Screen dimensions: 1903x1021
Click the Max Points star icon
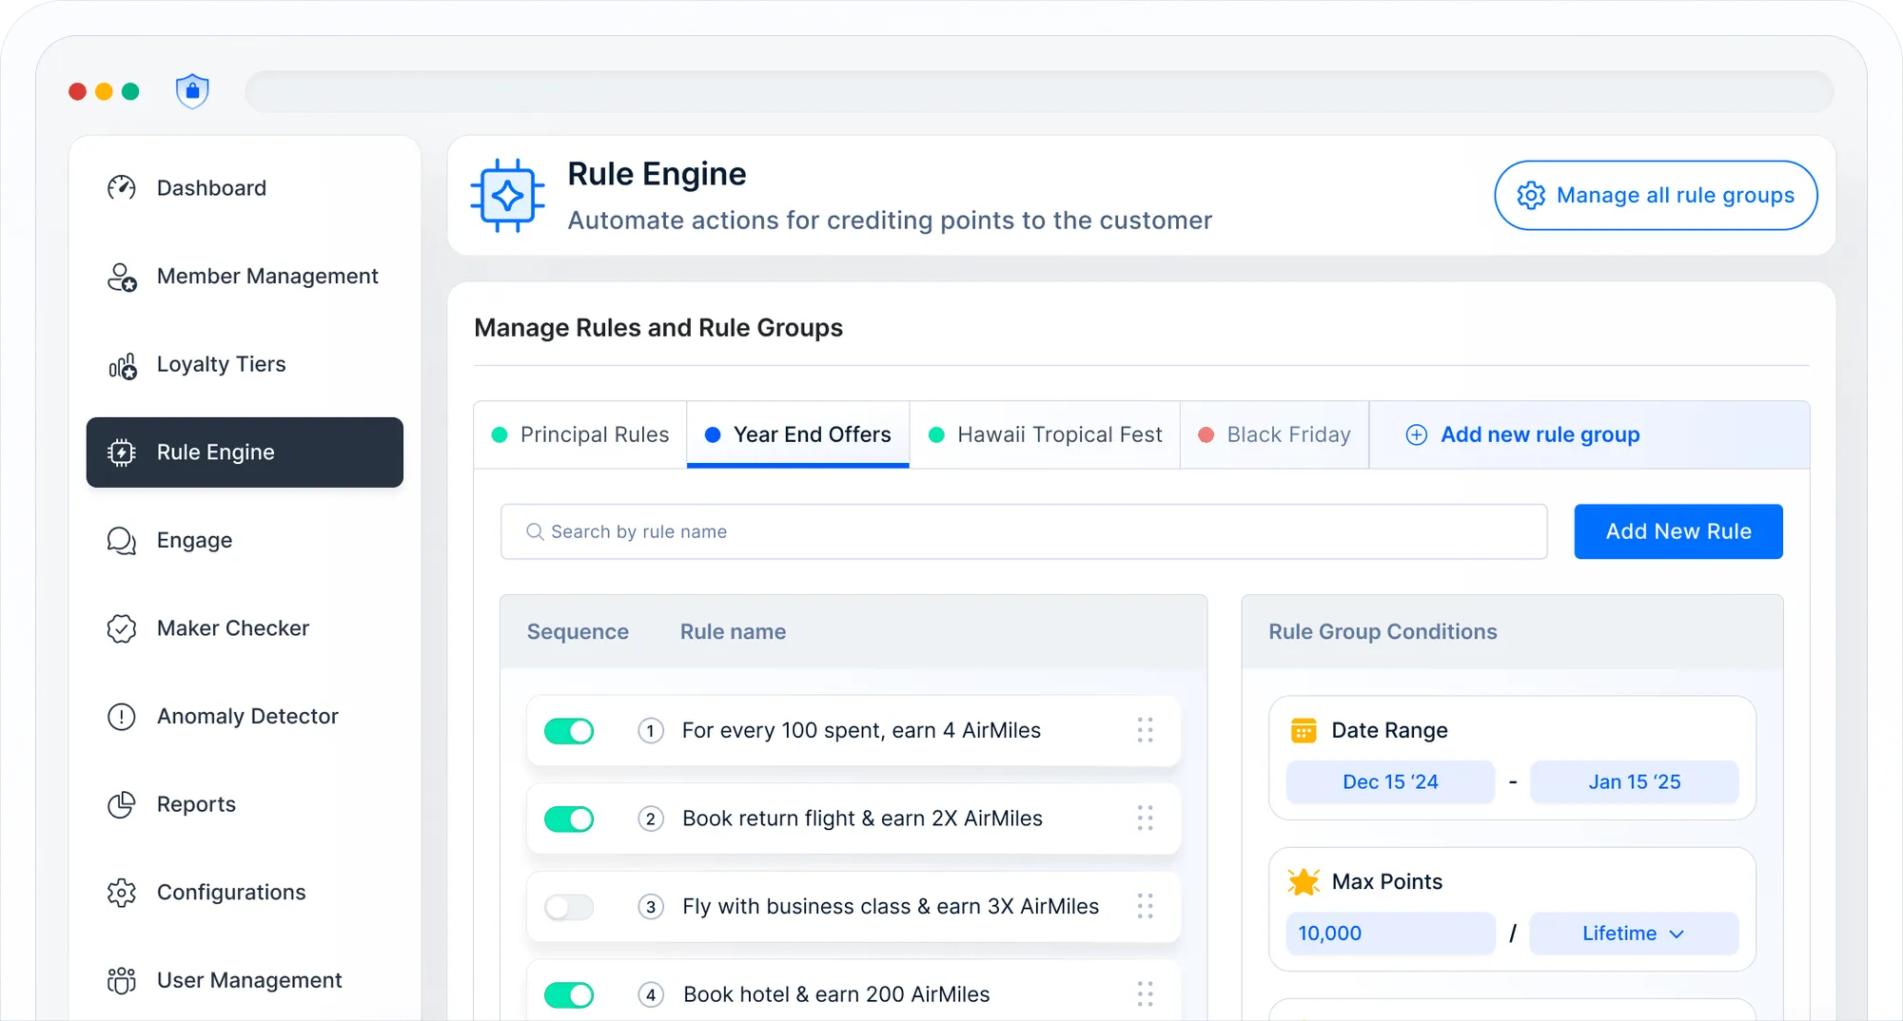[x=1304, y=881]
